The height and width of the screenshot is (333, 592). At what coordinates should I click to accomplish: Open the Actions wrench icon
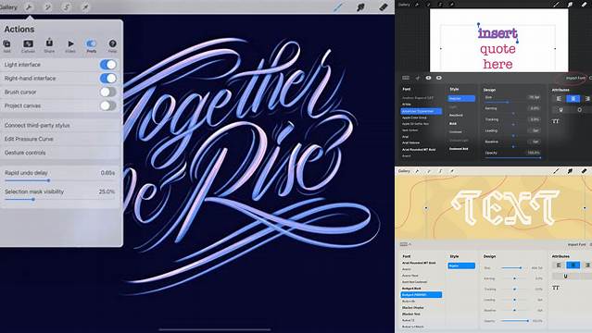click(29, 7)
